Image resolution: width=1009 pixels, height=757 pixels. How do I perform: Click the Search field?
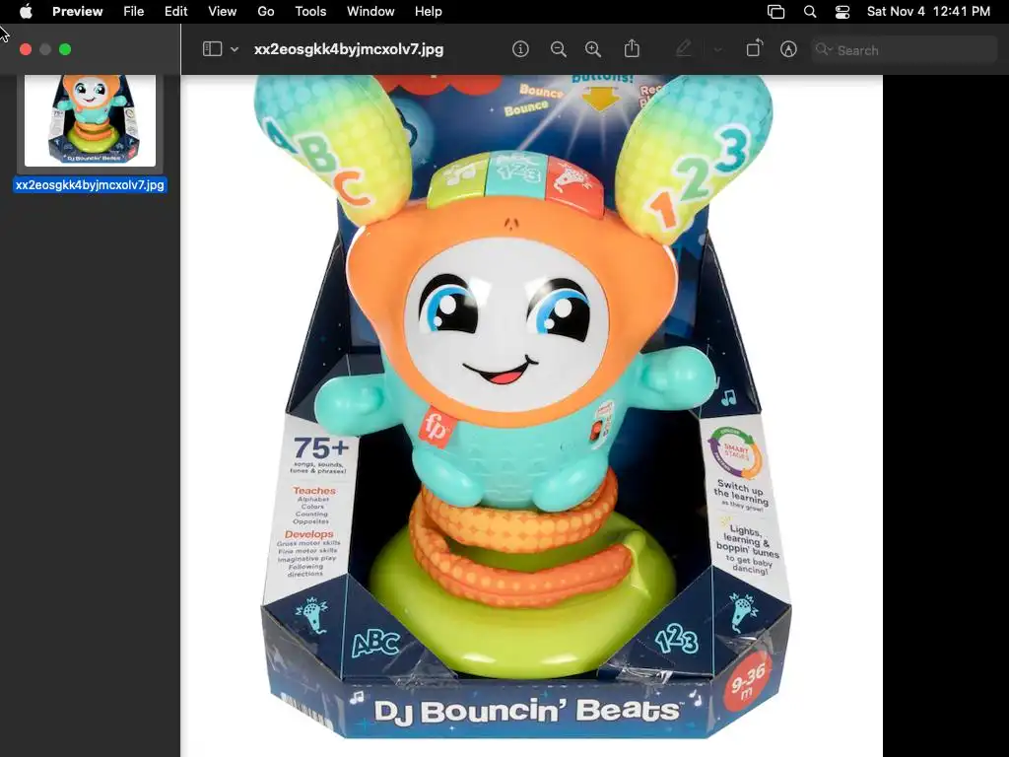[905, 49]
